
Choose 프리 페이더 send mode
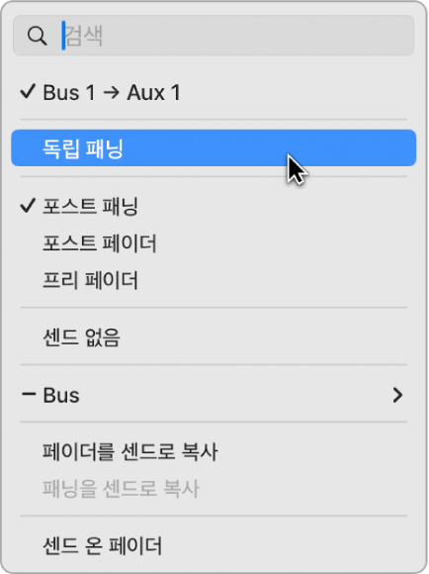tap(214, 280)
